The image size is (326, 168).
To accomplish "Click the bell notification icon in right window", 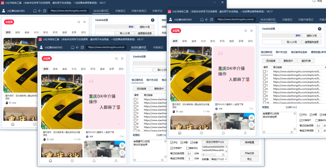I will (x=223, y=133).
